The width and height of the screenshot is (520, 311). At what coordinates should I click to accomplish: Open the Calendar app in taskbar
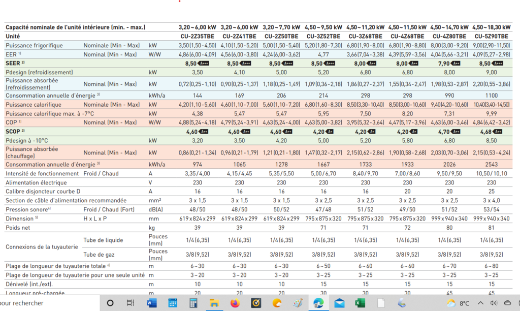pyautogui.click(x=173, y=303)
